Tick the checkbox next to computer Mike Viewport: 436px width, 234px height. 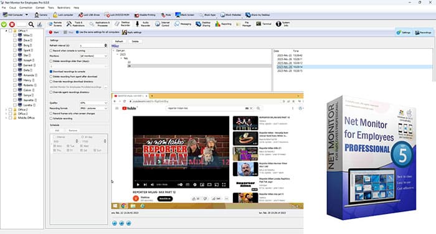pyautogui.click(x=15, y=35)
